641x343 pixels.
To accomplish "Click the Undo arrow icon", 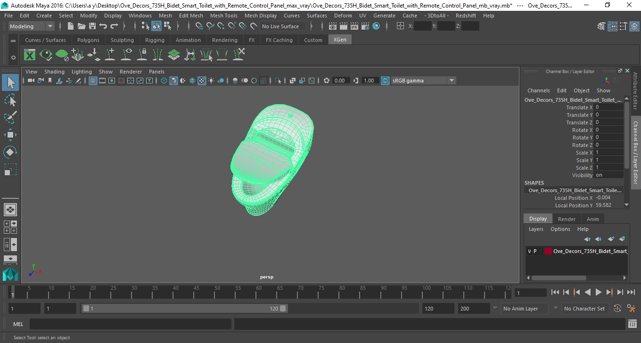I will pyautogui.click(x=103, y=26).
